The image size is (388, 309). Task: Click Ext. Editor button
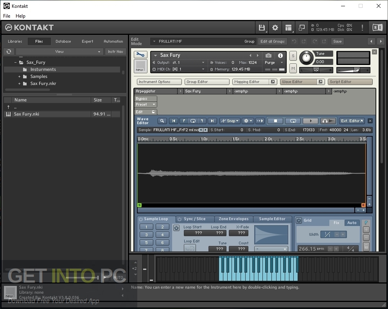coord(352,121)
